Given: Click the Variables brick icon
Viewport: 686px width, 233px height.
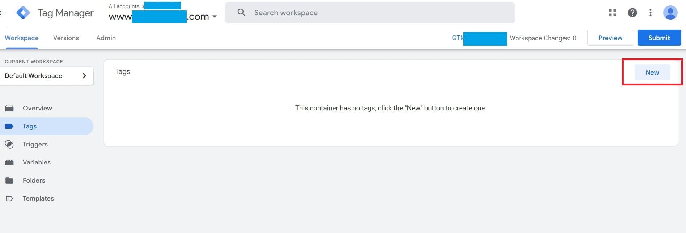Looking at the screenshot, I should tap(9, 162).
